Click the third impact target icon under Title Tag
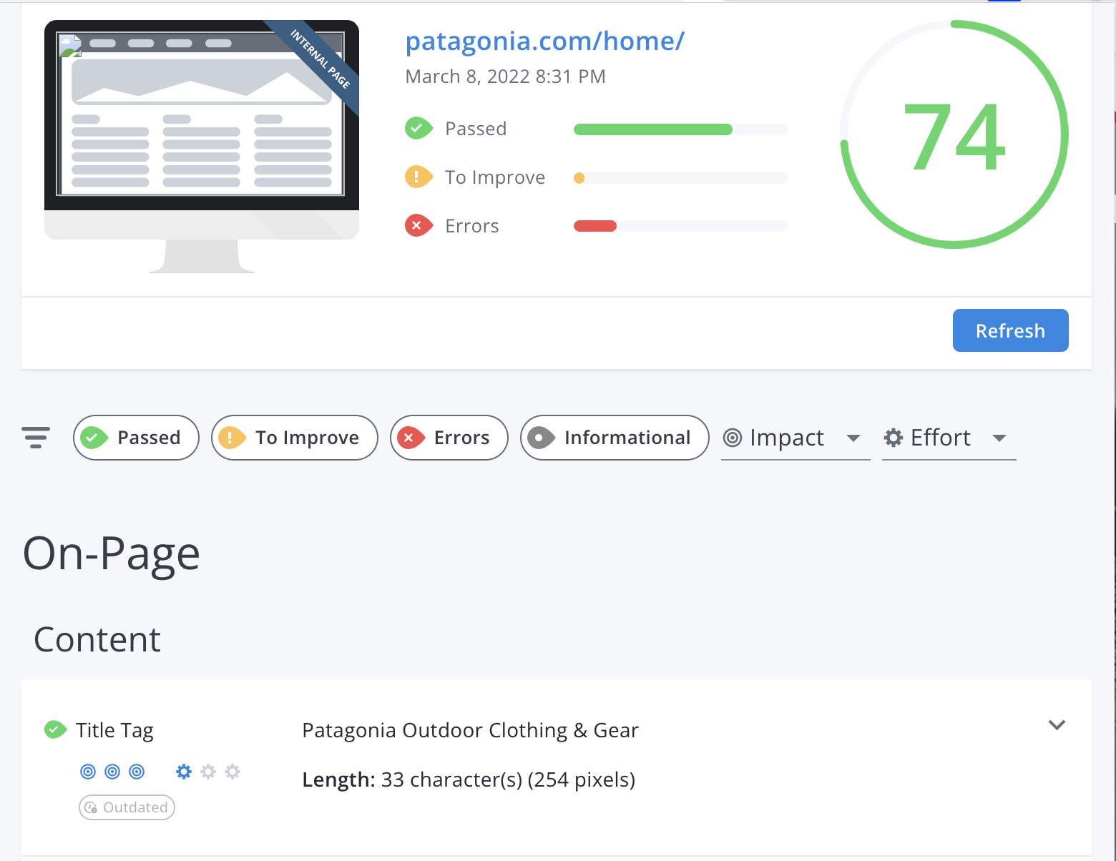The width and height of the screenshot is (1116, 861). click(x=137, y=772)
